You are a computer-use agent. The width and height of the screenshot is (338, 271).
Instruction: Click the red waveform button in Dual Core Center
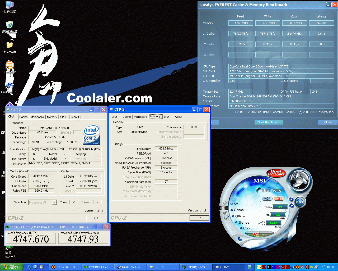[x=255, y=234]
